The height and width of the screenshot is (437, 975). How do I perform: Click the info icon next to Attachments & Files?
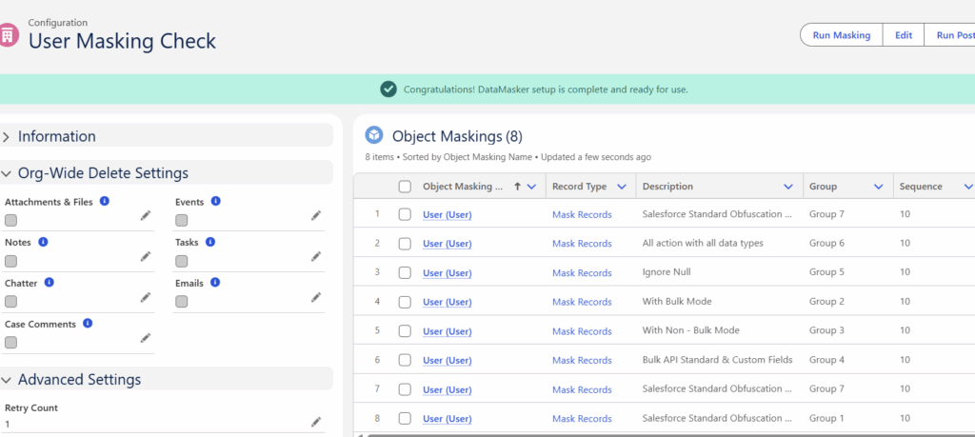(105, 202)
